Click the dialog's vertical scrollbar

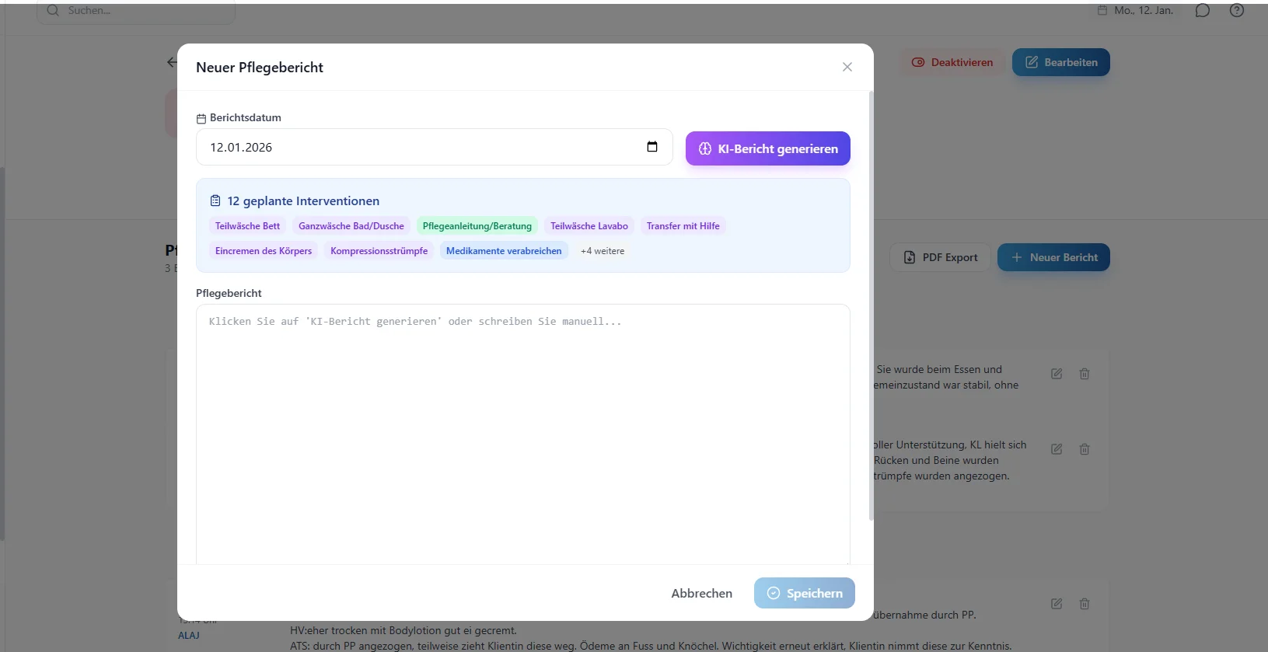tap(871, 307)
